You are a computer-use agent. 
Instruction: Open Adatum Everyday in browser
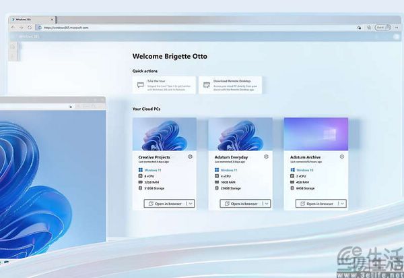(238, 203)
